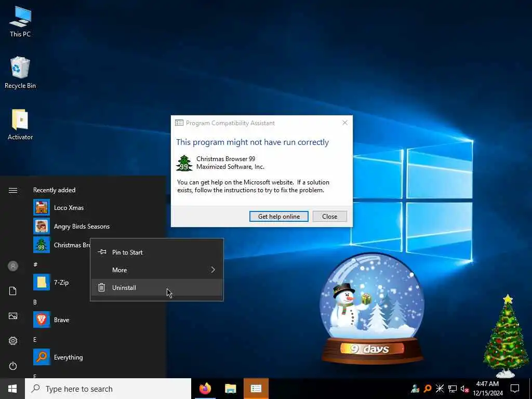Image resolution: width=532 pixels, height=399 pixels.
Task: Select Christmas Browser 99 tree icon in Start list
Action: [42, 245]
